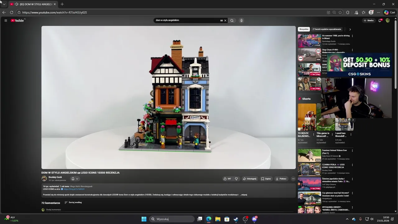
Task: Click the Brodaty Geek channel avatar
Action: tap(44, 179)
